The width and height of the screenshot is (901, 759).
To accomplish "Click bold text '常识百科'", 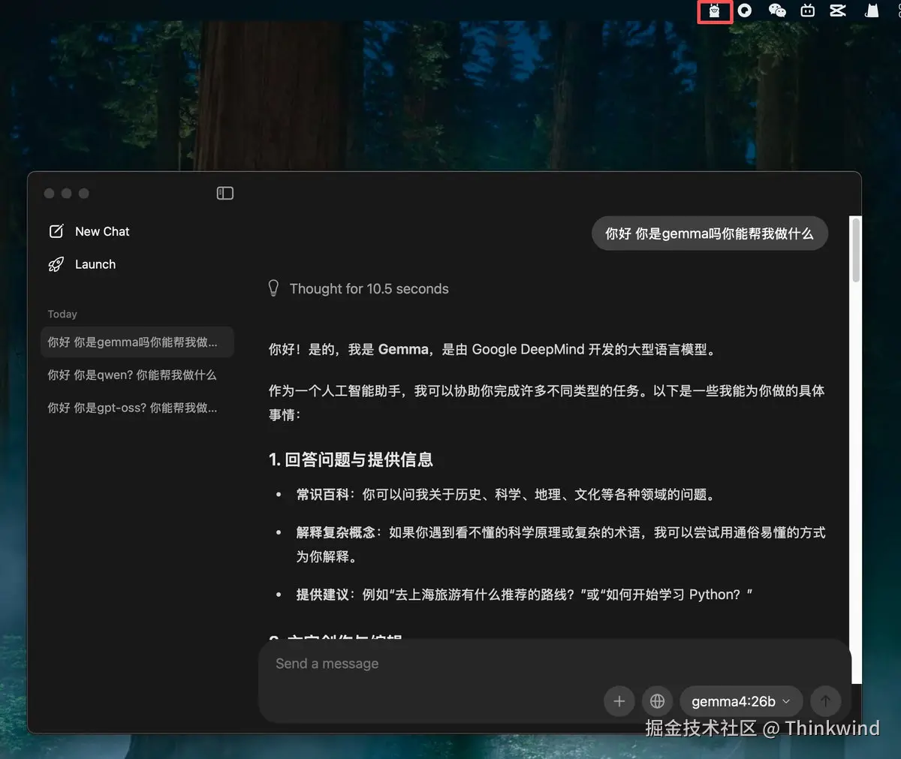I will (323, 495).
